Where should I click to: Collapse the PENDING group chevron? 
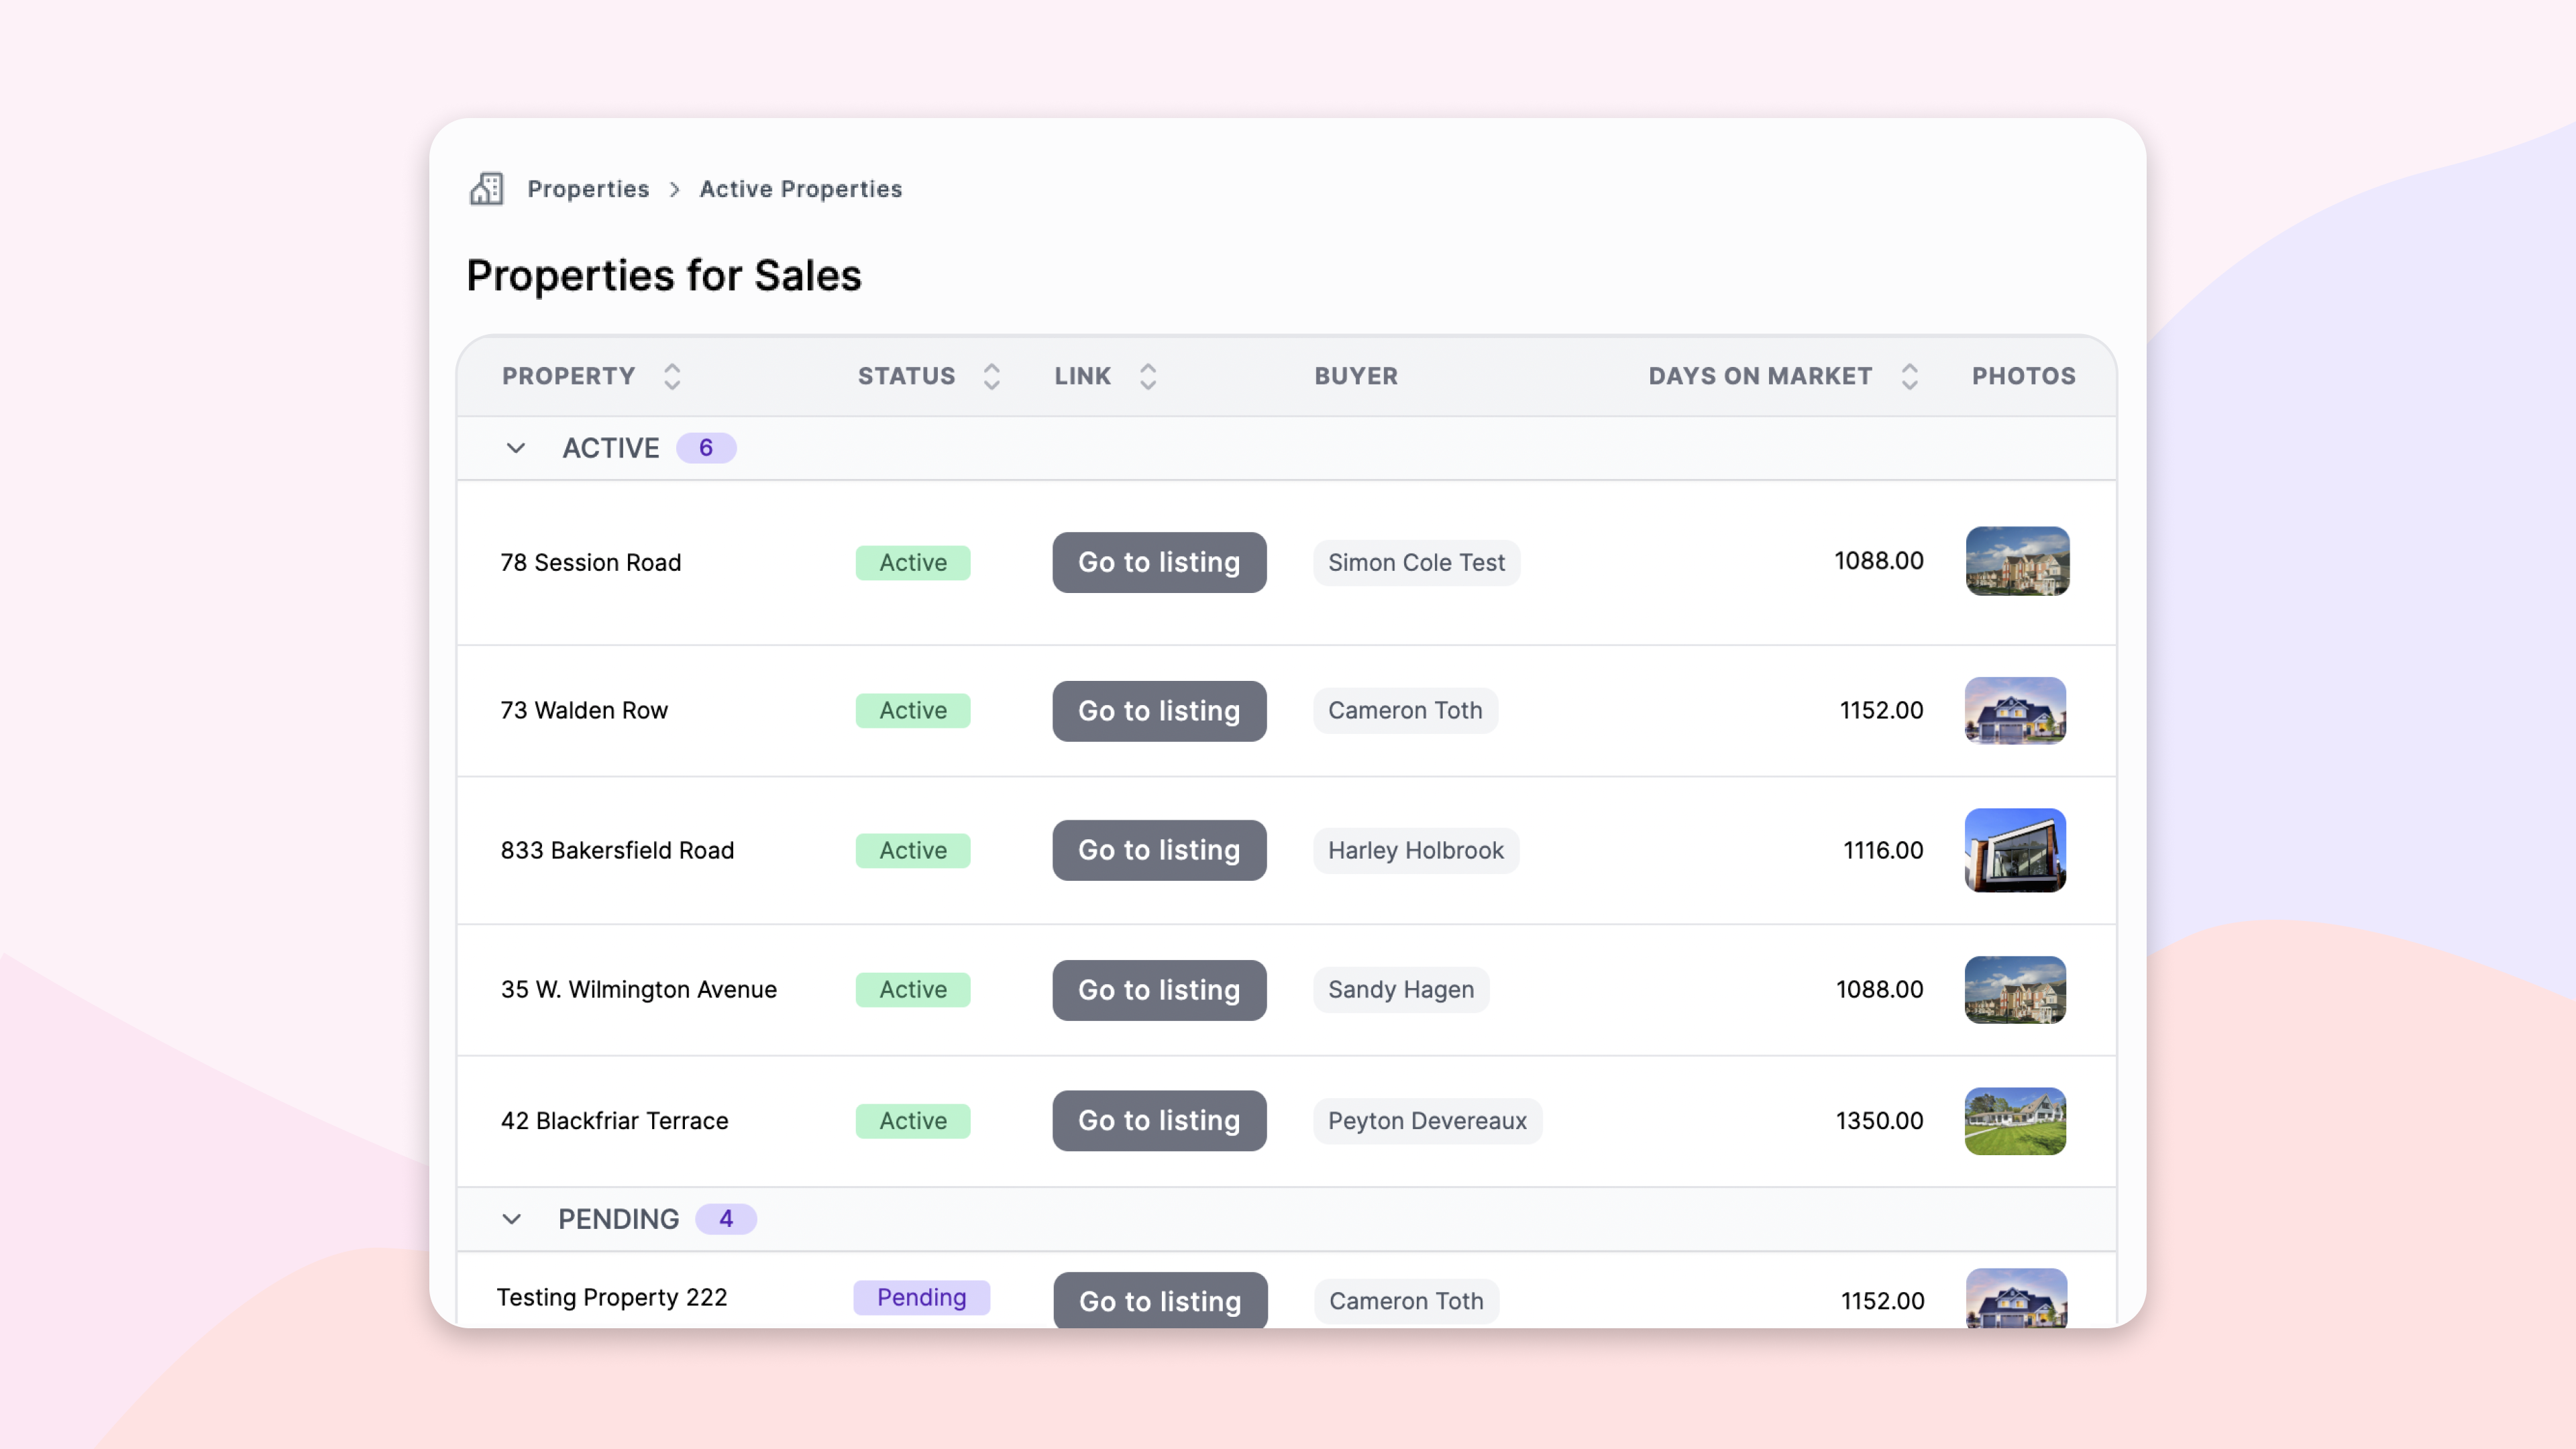point(512,1219)
